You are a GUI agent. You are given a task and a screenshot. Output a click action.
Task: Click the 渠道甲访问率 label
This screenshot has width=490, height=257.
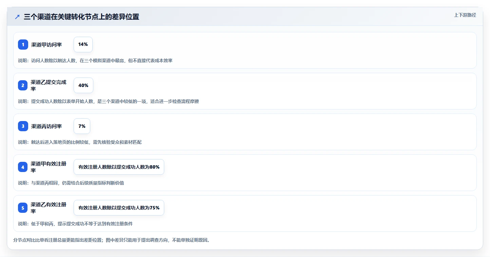tap(46, 45)
